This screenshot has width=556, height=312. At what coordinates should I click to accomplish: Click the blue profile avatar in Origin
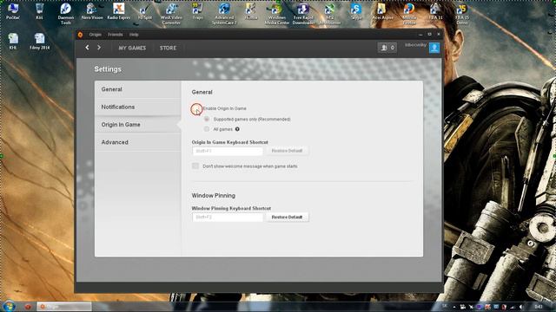(x=434, y=48)
